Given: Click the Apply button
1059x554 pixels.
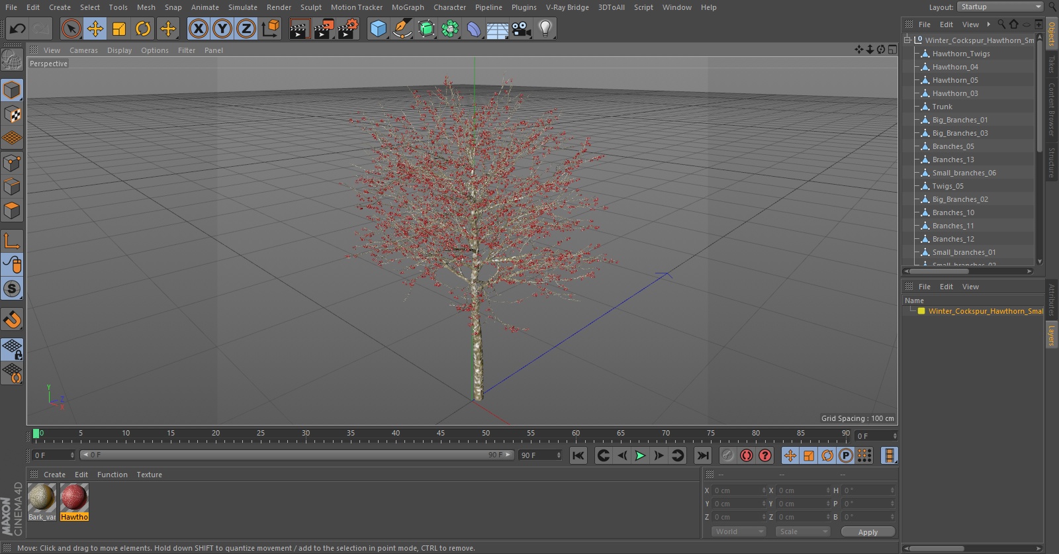Looking at the screenshot, I should [868, 532].
